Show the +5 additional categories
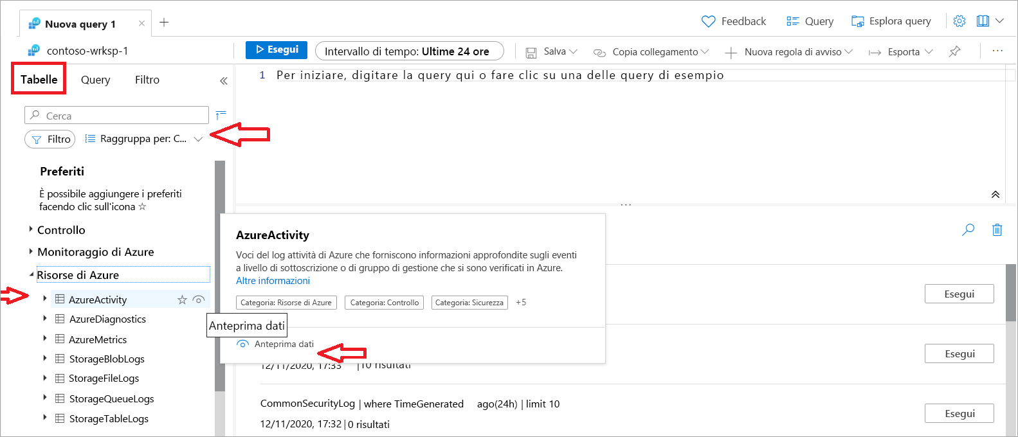1018x437 pixels. 521,302
